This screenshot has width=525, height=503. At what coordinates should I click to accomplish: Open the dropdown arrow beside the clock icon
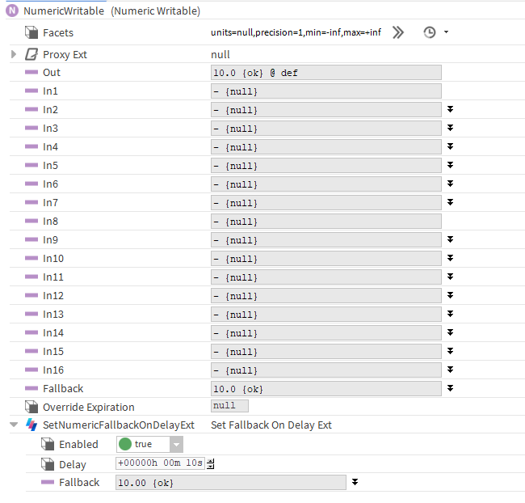click(x=447, y=32)
